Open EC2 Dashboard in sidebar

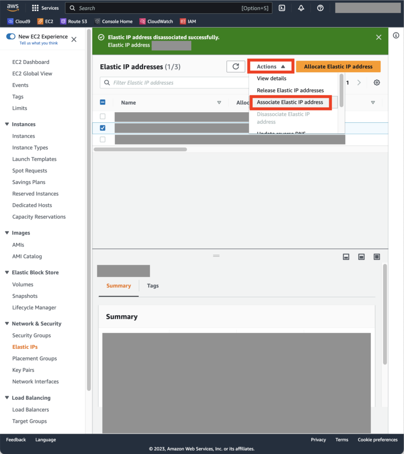coord(31,62)
